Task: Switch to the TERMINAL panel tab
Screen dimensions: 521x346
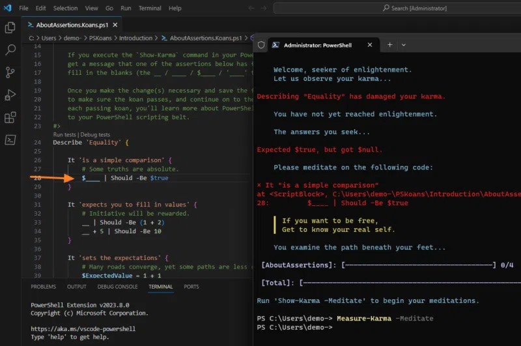Action: tap(161, 287)
